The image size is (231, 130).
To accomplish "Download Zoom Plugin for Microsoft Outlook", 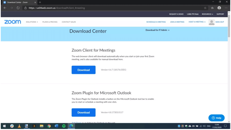I will click(84, 113).
